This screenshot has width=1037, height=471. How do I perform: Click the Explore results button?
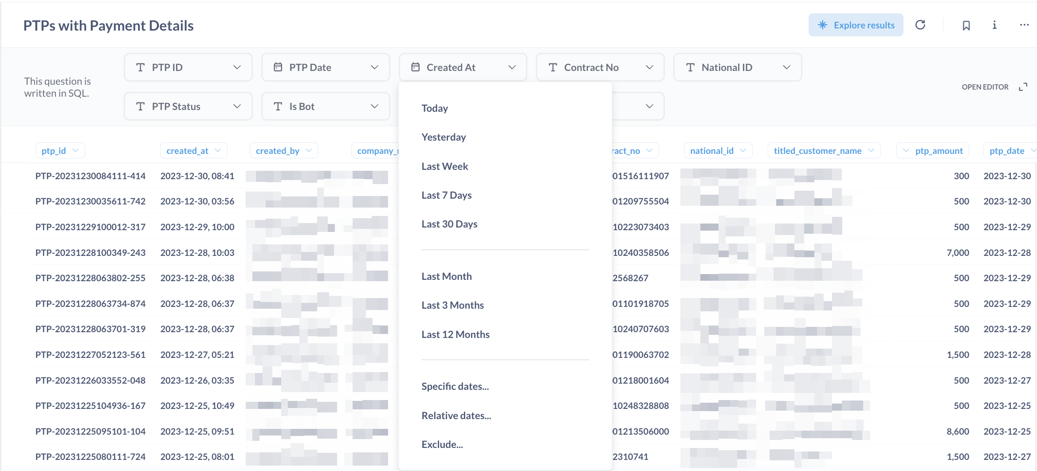856,25
